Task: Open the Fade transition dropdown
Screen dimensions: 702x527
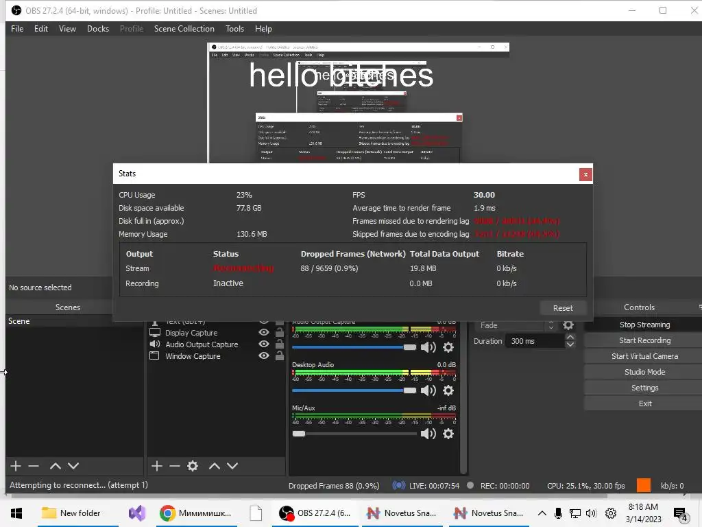Action: (x=518, y=325)
